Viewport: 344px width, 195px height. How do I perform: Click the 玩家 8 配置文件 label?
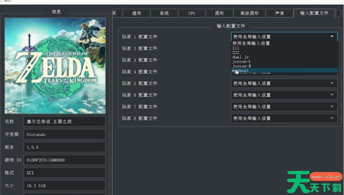[x=139, y=118]
